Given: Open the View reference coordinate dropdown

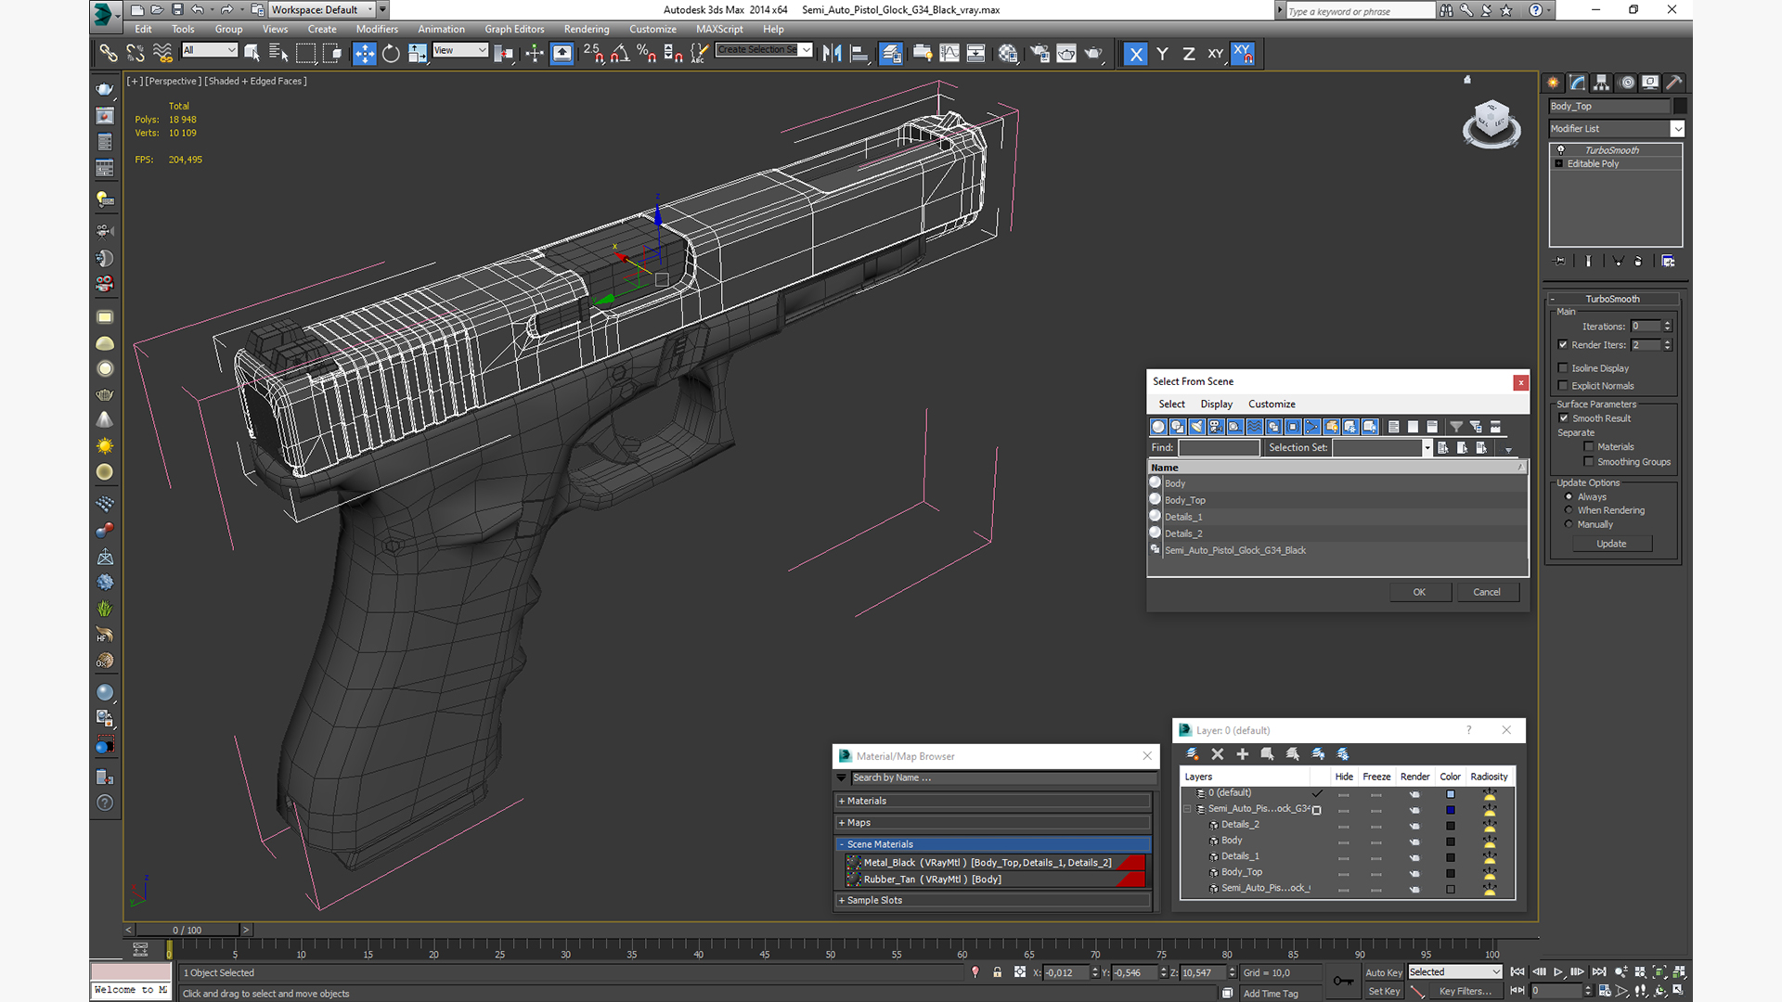Looking at the screenshot, I should click(x=460, y=51).
